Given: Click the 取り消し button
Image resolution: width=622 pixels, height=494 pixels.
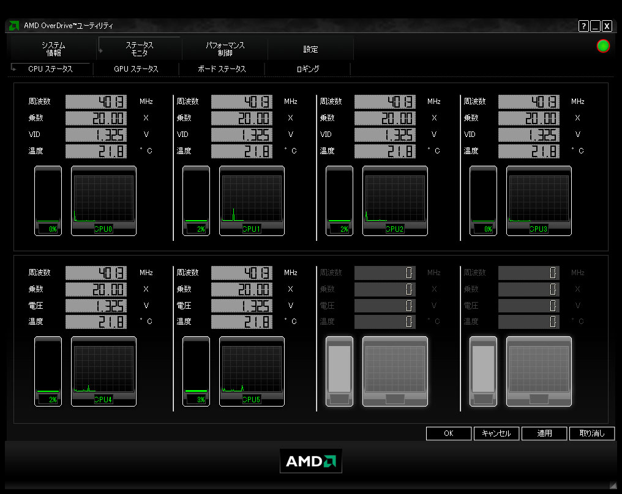Looking at the screenshot, I should [x=592, y=433].
